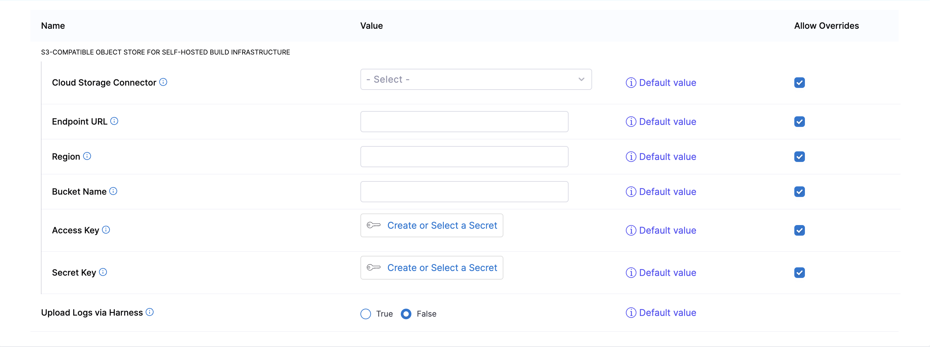Click Create or Select a Secret for Secret Key
The height and width of the screenshot is (347, 930).
pyautogui.click(x=442, y=268)
